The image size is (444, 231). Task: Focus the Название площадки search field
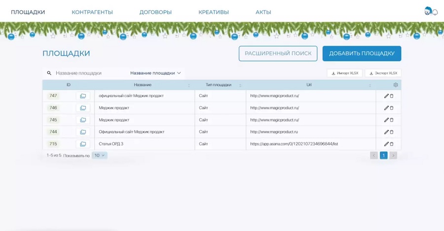point(86,73)
